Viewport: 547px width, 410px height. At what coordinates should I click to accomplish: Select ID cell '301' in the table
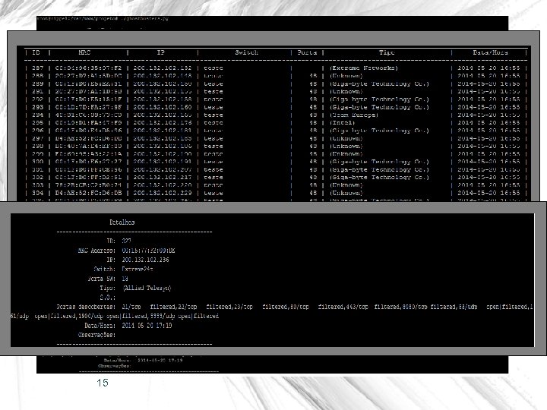point(38,169)
